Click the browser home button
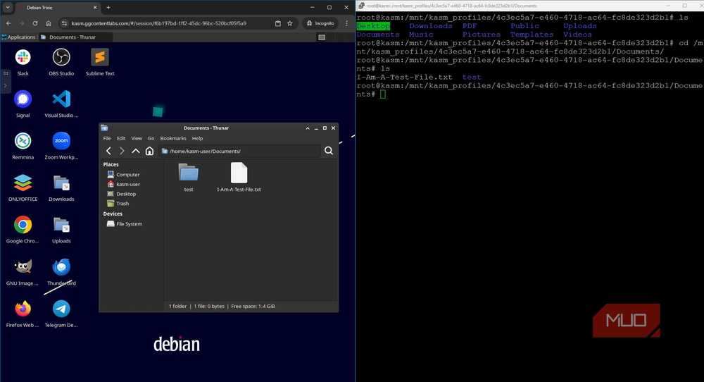Viewport: 704px width, 382px height. (x=49, y=23)
